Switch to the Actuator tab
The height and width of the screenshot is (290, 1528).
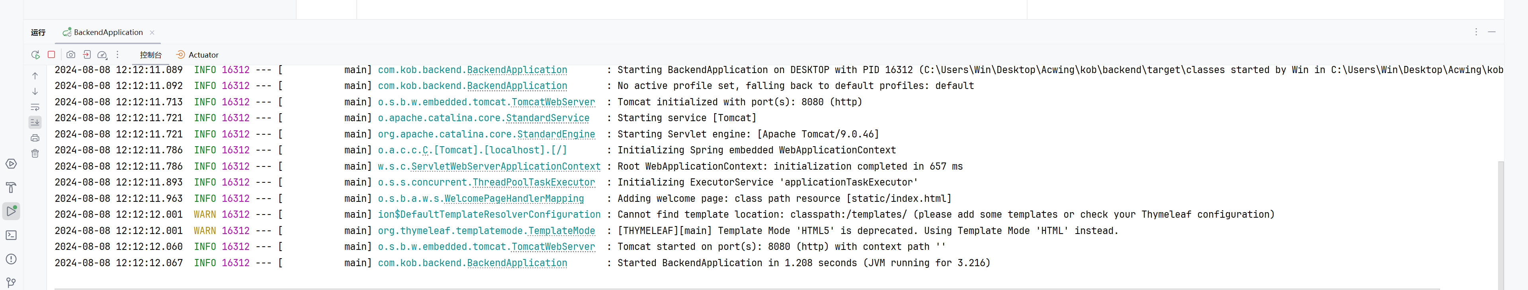(197, 54)
